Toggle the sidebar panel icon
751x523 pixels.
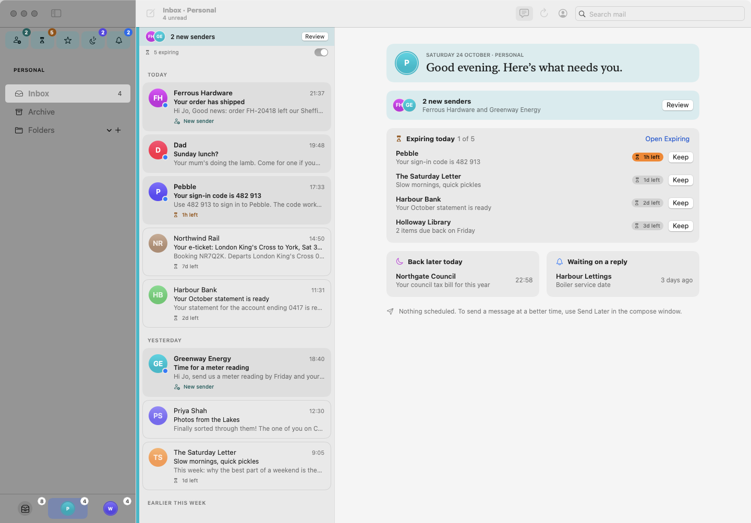tap(56, 14)
